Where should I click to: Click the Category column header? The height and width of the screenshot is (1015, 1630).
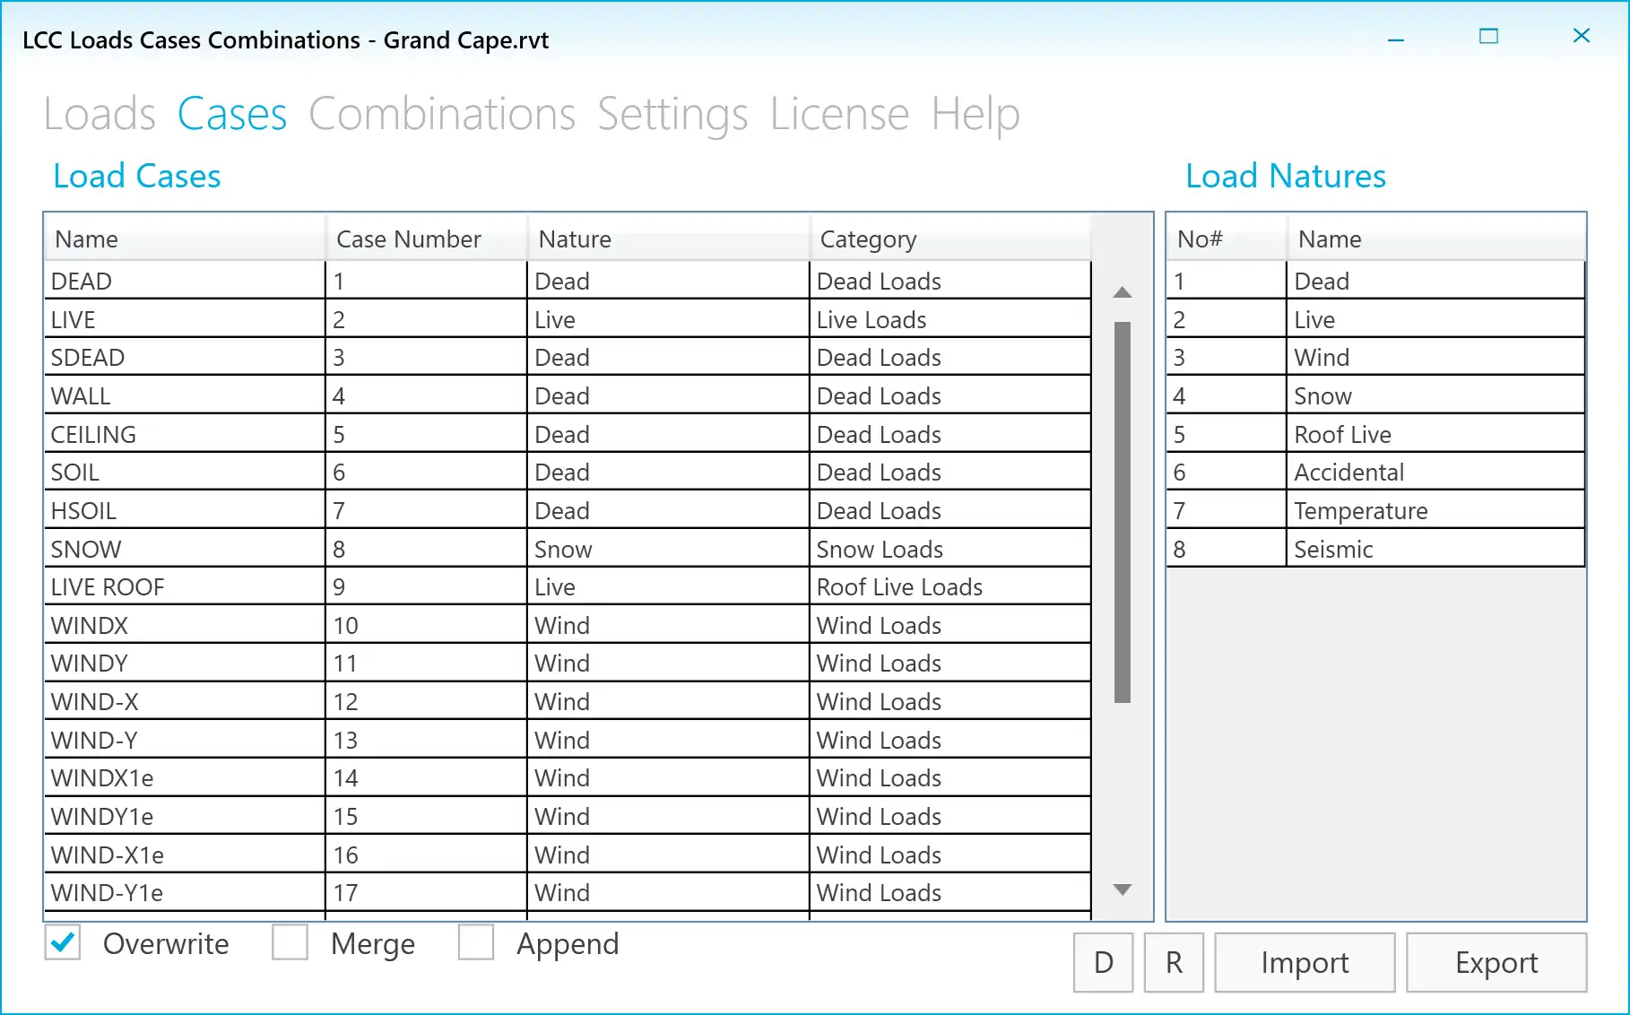(x=950, y=239)
